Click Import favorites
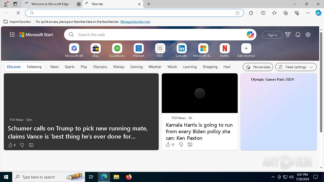Image resolution: width=324 pixels, height=182 pixels. pos(17,22)
